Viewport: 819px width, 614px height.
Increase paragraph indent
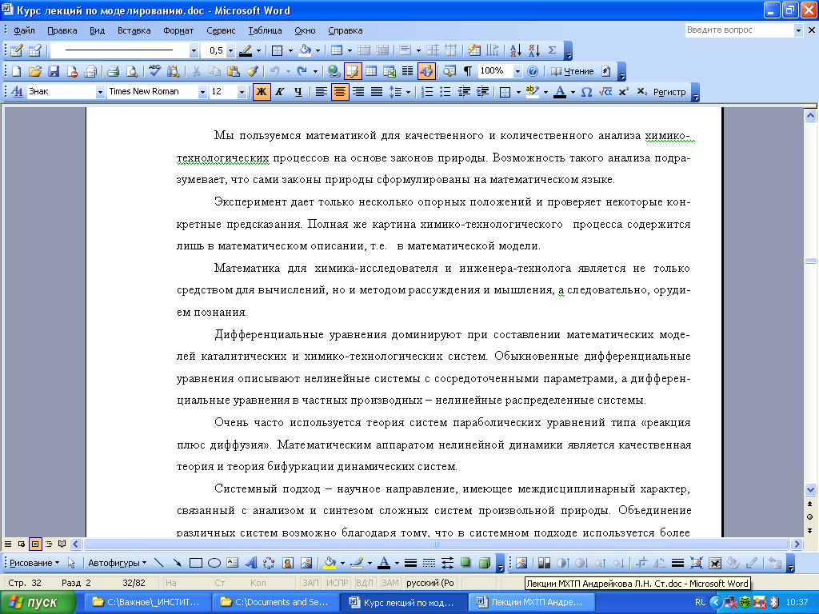(482, 92)
